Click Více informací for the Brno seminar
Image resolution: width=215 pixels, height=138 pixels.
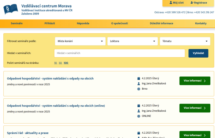195,81
